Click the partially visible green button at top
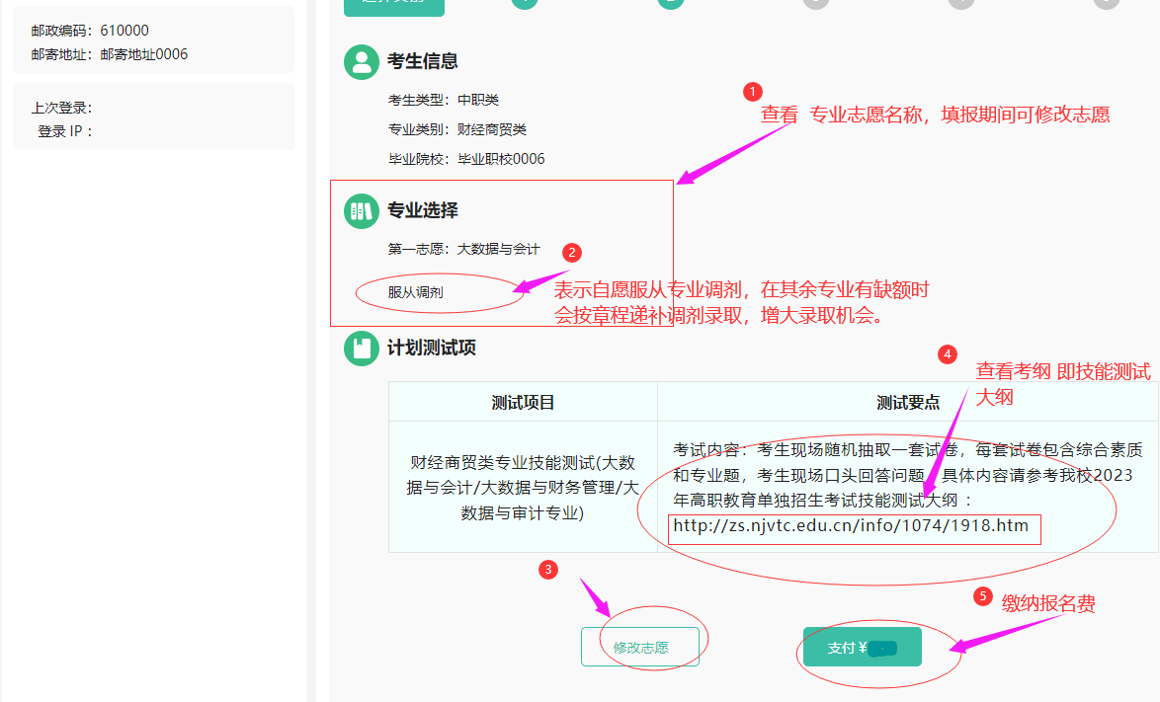1160x702 pixels. pos(393,6)
